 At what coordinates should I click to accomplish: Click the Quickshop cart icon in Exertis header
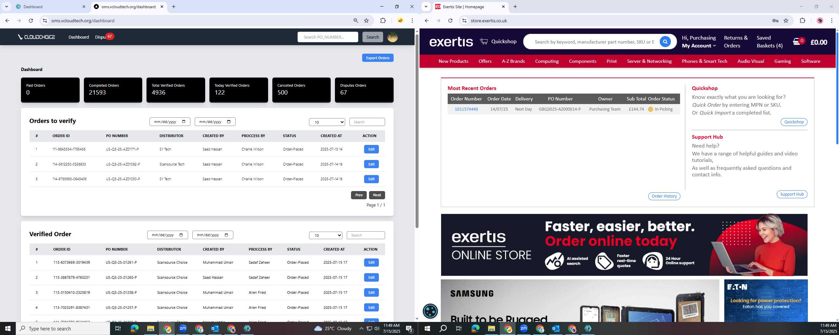[x=484, y=42]
